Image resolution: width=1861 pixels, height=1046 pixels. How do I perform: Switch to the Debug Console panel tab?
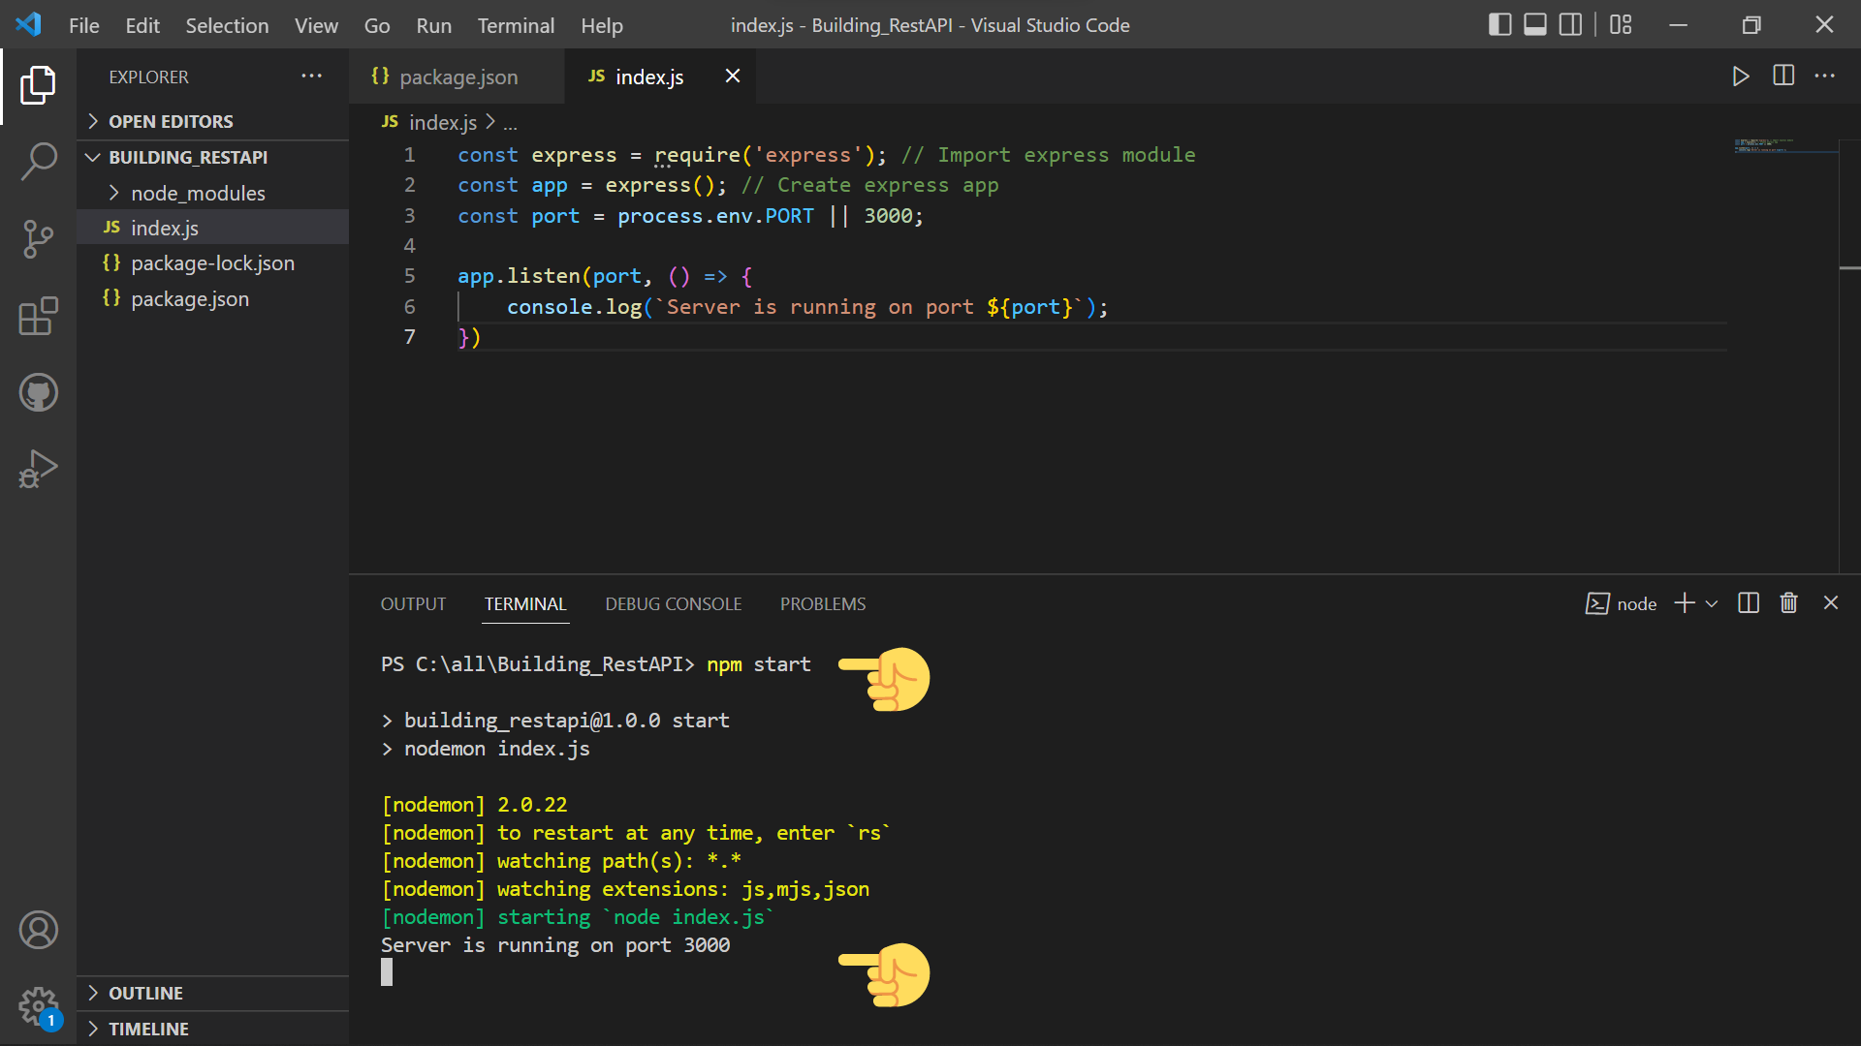pos(674,603)
